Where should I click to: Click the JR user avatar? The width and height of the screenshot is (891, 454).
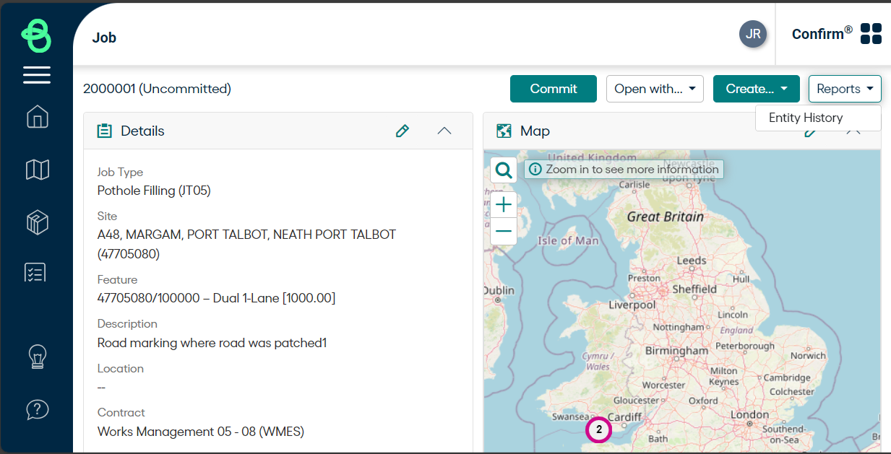pos(752,33)
